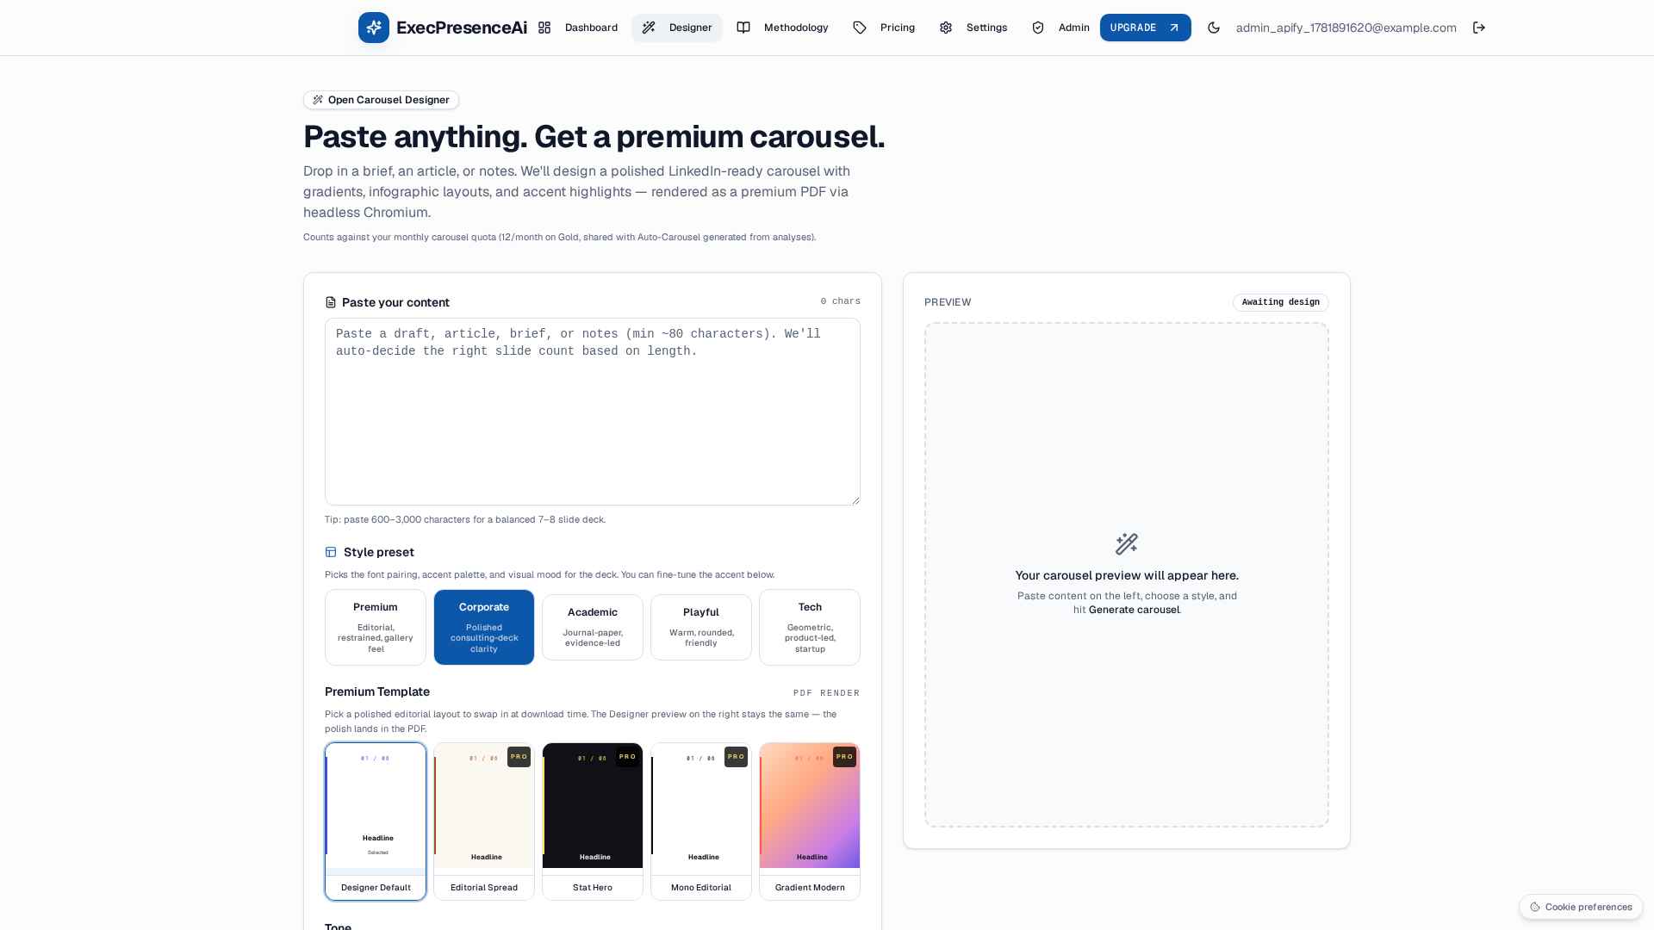Click the PDF RENDER label
Image resolution: width=1654 pixels, height=930 pixels.
[x=827, y=693]
